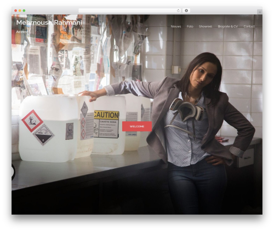The width and height of the screenshot is (274, 231).
Task: Open Biografie & CV menu item
Action: (228, 27)
